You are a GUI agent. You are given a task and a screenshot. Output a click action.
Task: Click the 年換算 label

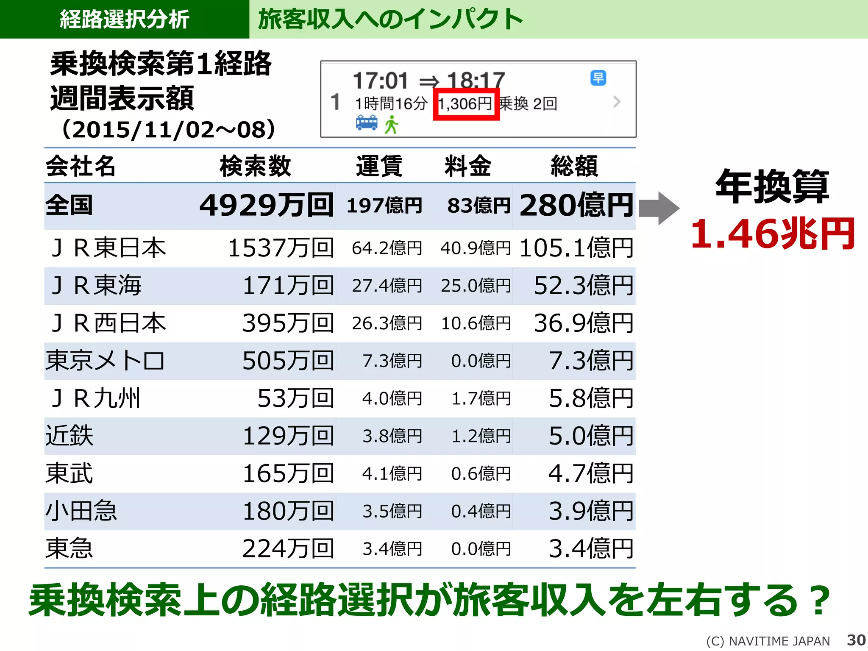coord(773,186)
